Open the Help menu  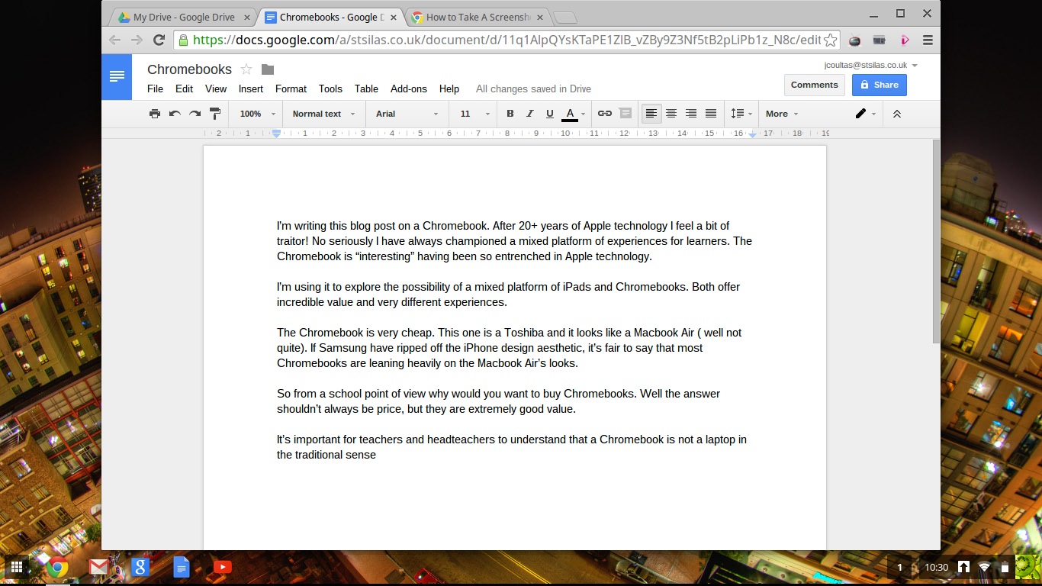pyautogui.click(x=449, y=89)
